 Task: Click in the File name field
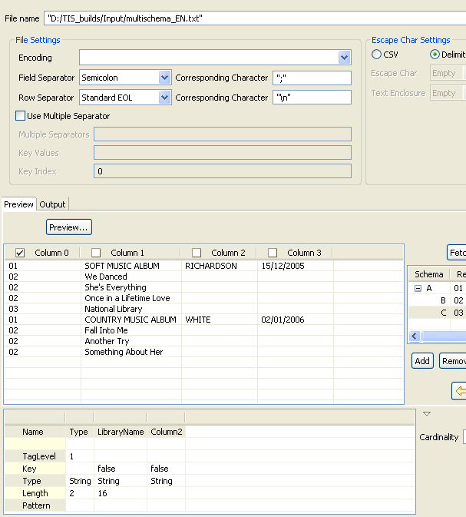253,18
